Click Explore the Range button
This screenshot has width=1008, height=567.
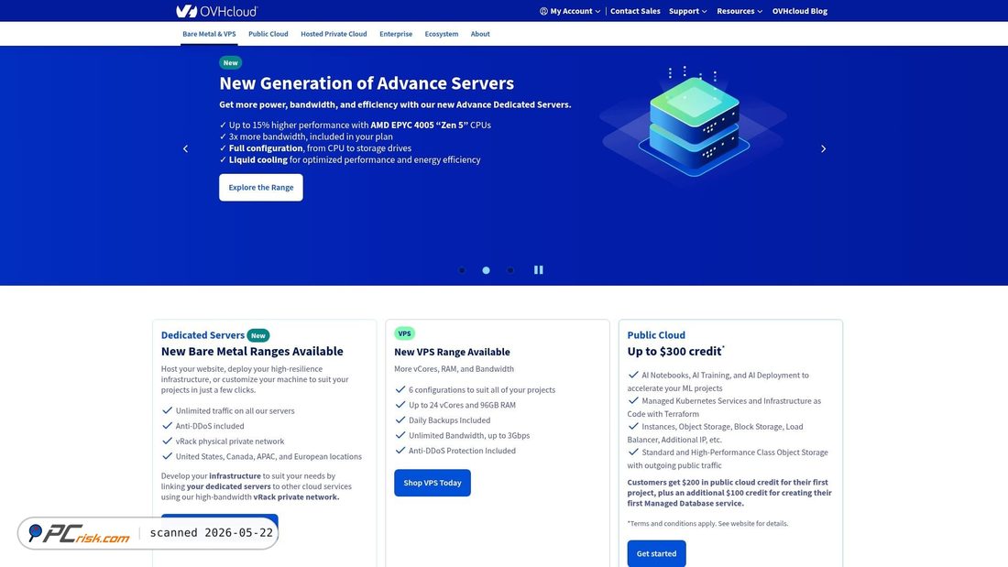point(261,187)
